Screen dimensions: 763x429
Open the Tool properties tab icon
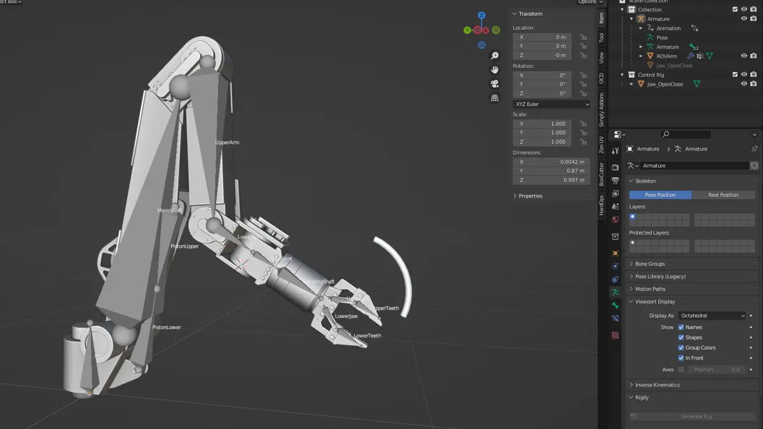click(615, 151)
